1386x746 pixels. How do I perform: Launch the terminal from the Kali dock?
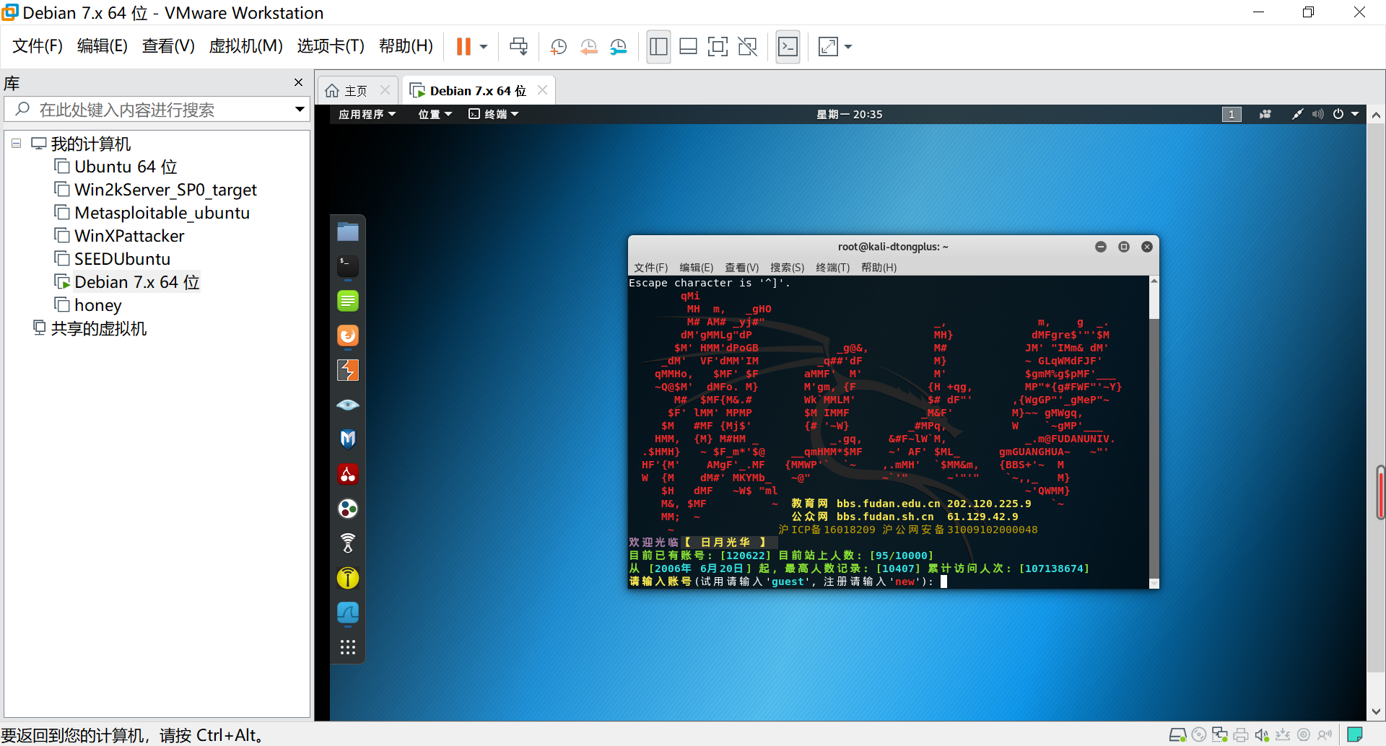coord(348,266)
